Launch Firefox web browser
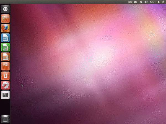Viewport: 166px width, 124px height. click(5, 28)
